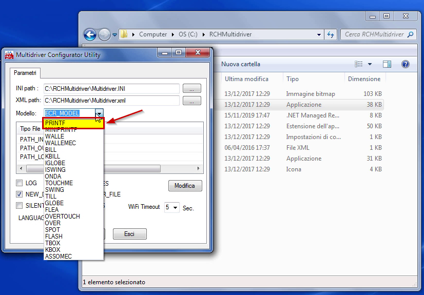424x295 pixels.
Task: Toggle the LOG checkbox
Action: point(19,183)
